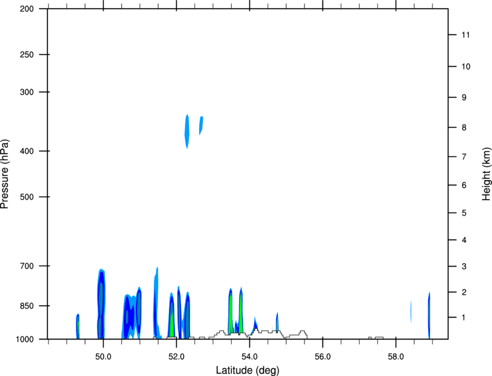The width and height of the screenshot is (492, 376).
Task: Click the 52.0 latitude label
Action: coord(177,357)
